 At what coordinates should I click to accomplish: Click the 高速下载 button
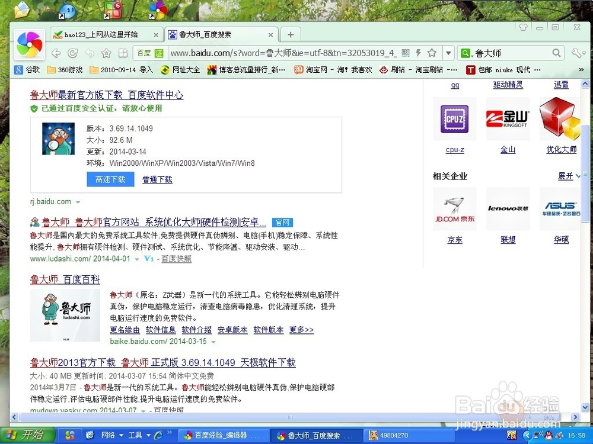pyautogui.click(x=110, y=179)
